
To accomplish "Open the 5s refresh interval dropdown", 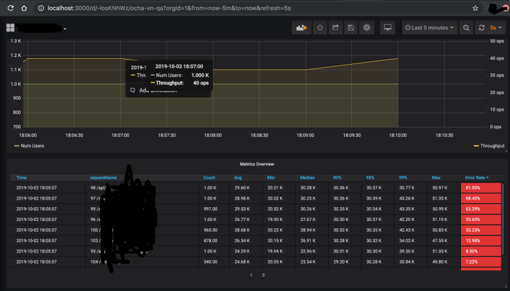I will (x=496, y=27).
